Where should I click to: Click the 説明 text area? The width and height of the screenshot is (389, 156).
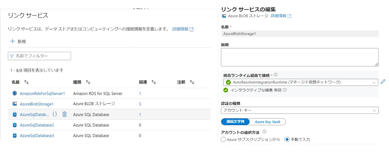(299, 57)
